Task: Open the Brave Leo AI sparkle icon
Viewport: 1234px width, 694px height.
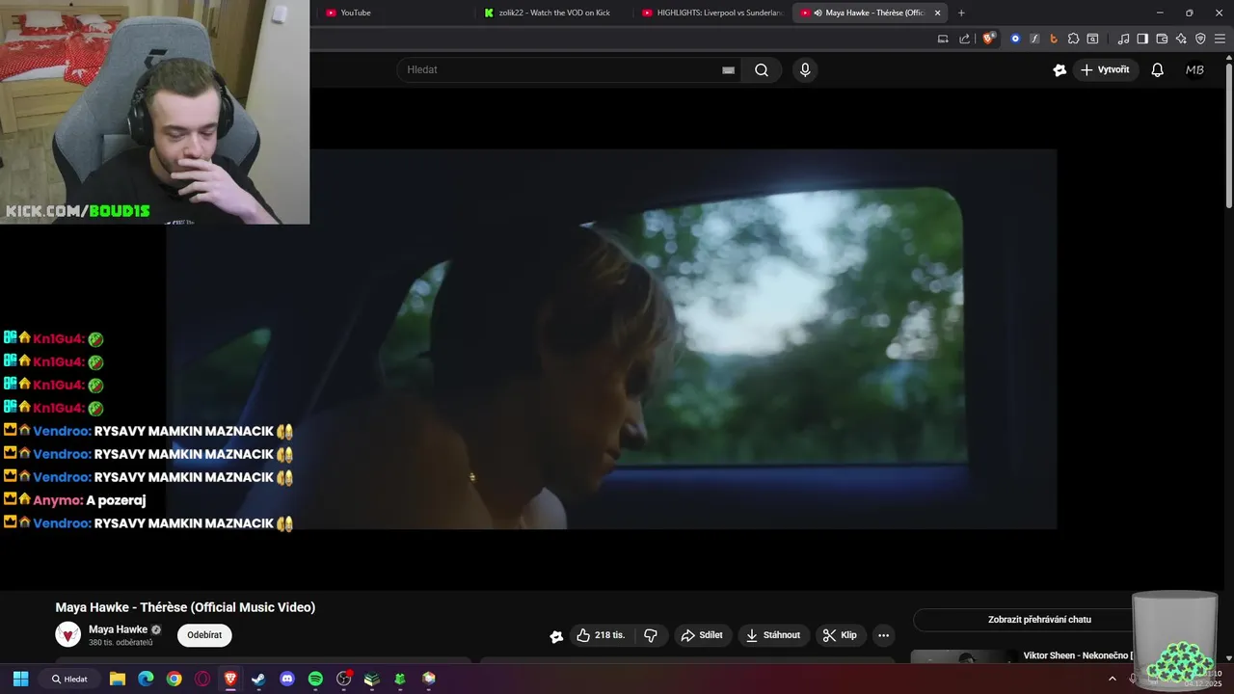Action: point(1181,39)
